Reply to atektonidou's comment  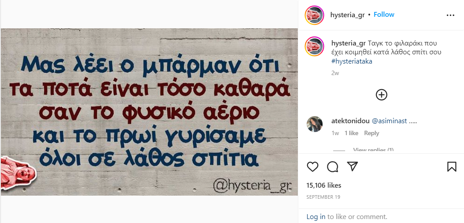pyautogui.click(x=371, y=133)
